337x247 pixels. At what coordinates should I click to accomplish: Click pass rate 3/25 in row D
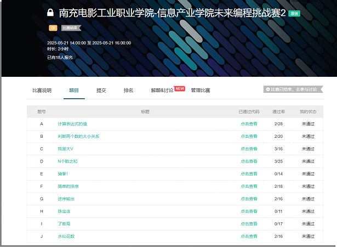[278, 161]
